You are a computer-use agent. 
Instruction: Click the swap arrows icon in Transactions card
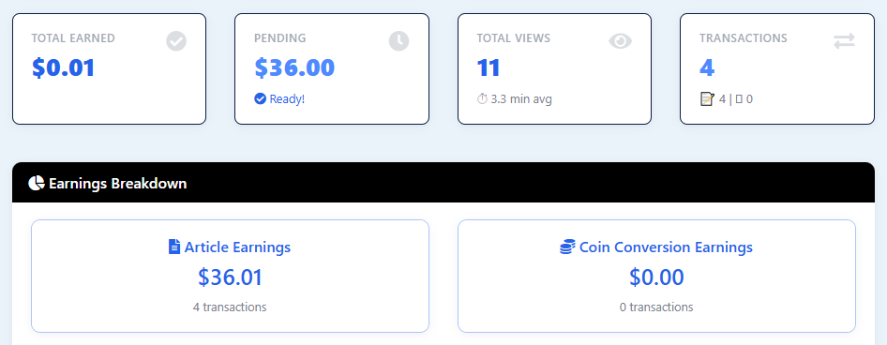[844, 41]
